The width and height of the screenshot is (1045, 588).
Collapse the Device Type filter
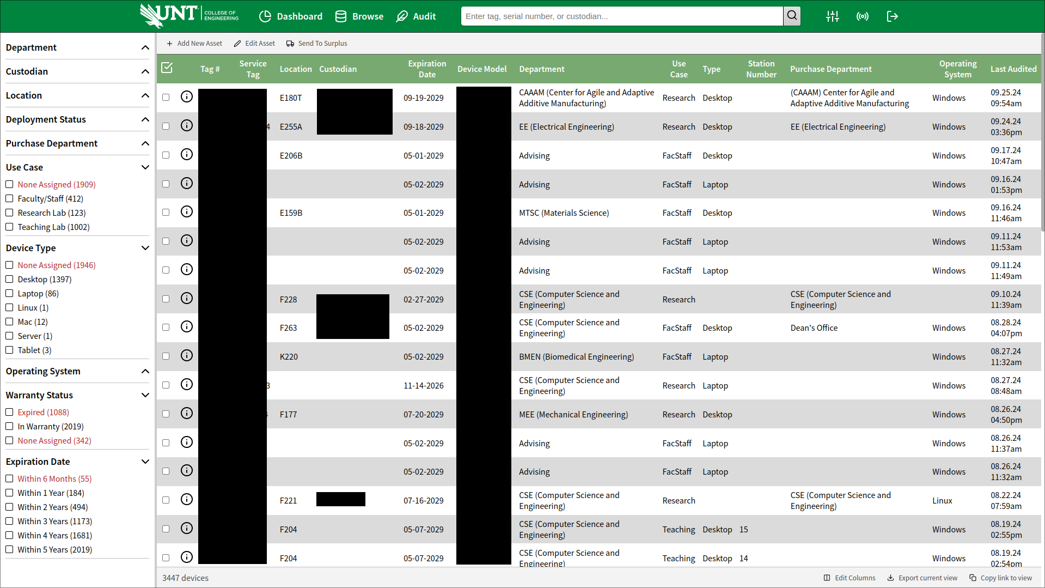pos(77,248)
